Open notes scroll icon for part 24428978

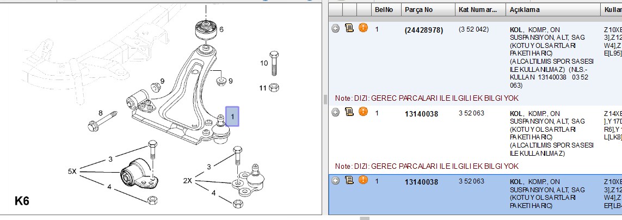[x=349, y=28]
